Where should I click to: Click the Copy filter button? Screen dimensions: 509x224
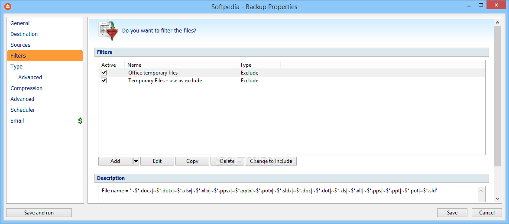coord(192,161)
